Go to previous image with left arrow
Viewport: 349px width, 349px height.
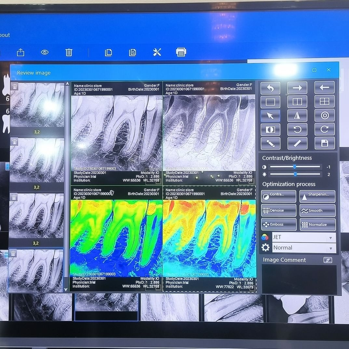(324, 87)
